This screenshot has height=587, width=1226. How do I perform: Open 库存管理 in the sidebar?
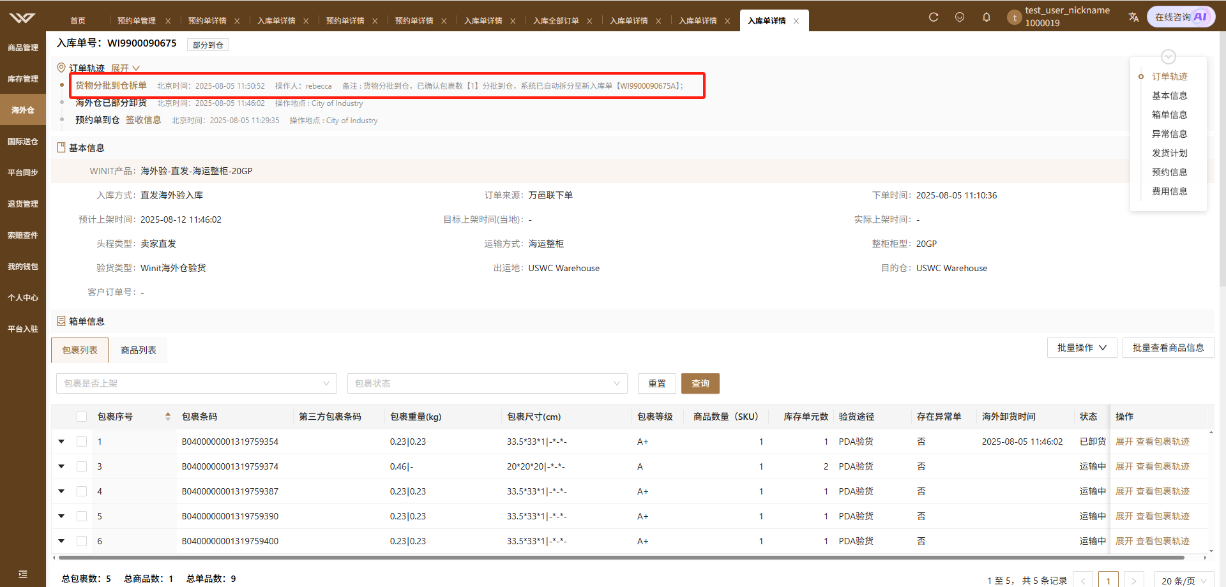23,79
